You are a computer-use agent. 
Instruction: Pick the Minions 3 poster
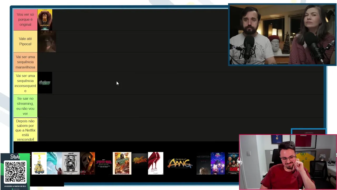click(x=39, y=163)
